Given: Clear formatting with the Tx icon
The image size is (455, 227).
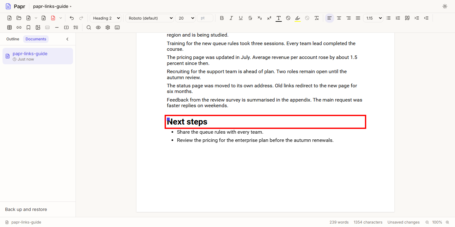Looking at the screenshot, I should (x=317, y=18).
